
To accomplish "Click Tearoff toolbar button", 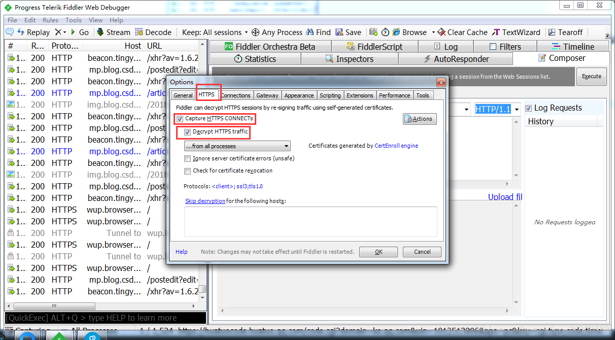I will pyautogui.click(x=565, y=32).
